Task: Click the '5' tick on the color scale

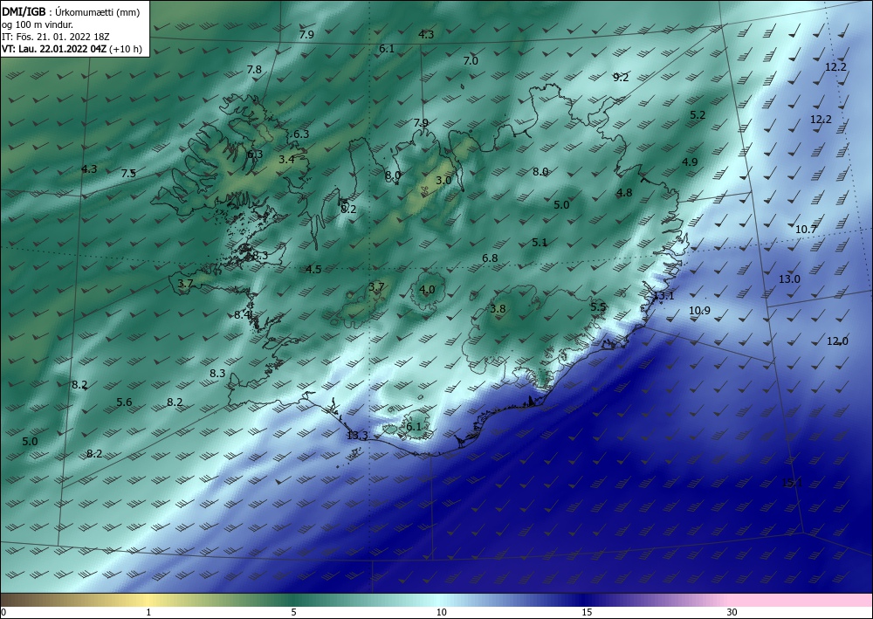Action: 293,612
